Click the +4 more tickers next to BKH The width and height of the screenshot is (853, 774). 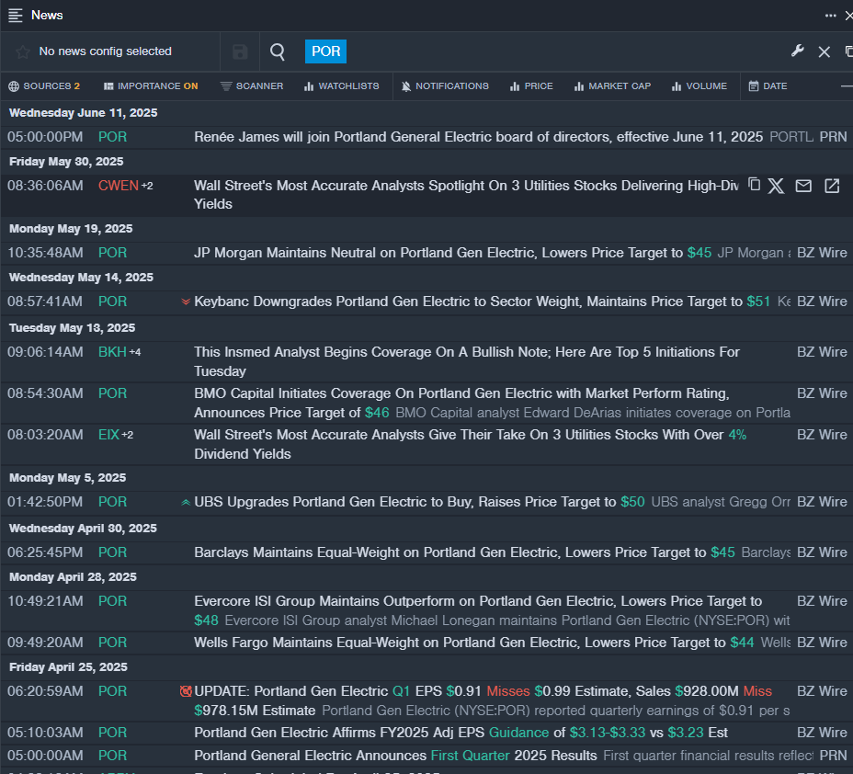tap(135, 352)
